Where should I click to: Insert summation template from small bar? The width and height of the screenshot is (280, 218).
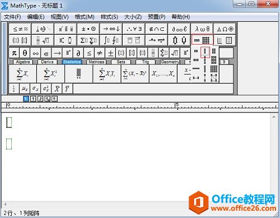pyautogui.click(x=164, y=53)
